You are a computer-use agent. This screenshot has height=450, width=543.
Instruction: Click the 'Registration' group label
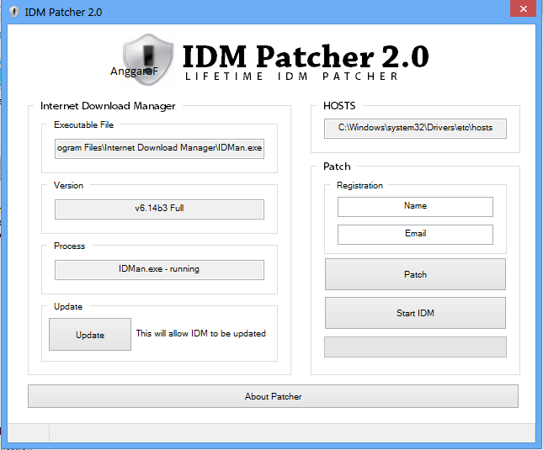click(359, 185)
